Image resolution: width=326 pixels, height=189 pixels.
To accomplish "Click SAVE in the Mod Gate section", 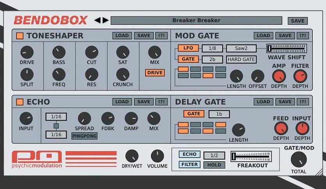I will [x=285, y=36].
